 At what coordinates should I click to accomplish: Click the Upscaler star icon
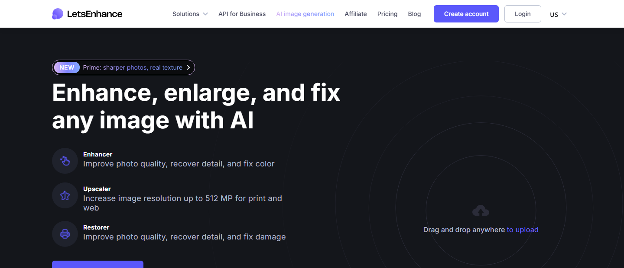[x=65, y=195]
